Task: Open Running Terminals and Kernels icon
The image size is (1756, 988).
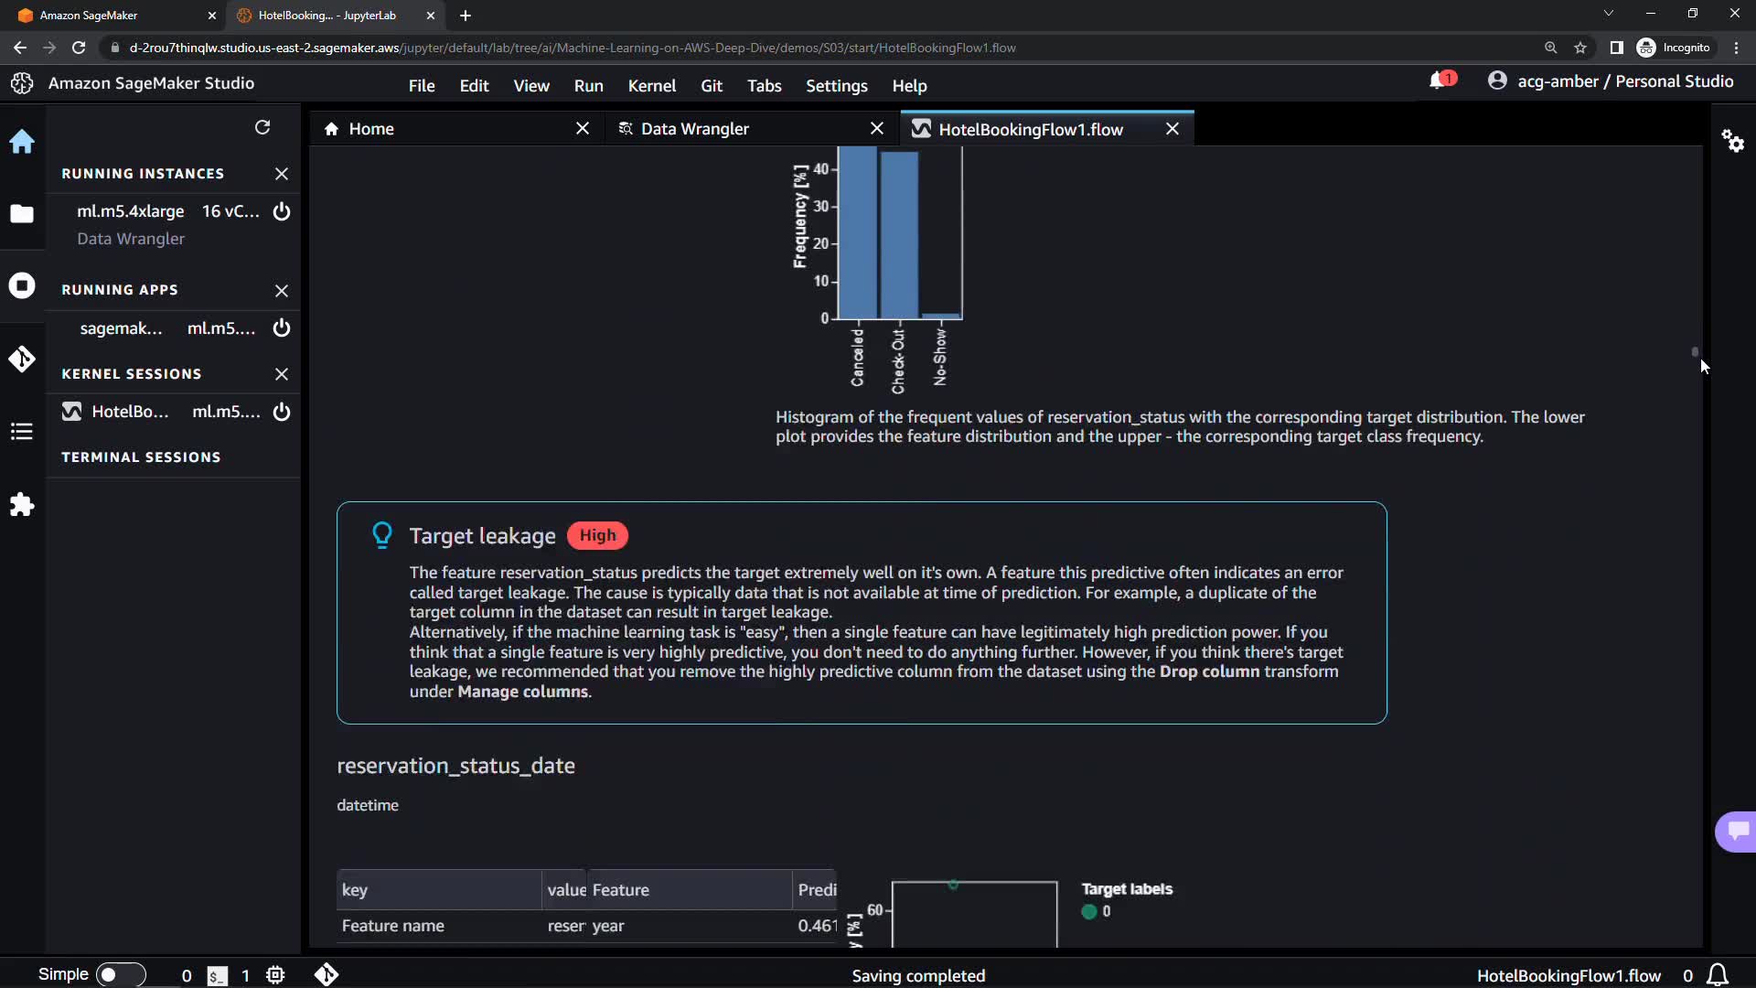Action: 22,285
